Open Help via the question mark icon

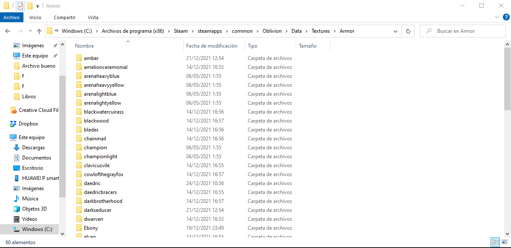[506, 17]
